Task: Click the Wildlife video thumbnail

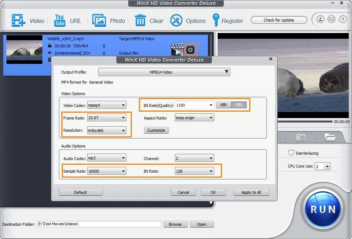Action: tap(24, 50)
